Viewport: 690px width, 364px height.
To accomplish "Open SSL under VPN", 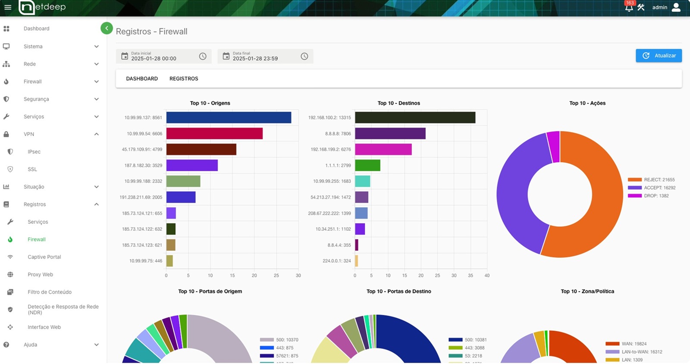I will coord(32,169).
